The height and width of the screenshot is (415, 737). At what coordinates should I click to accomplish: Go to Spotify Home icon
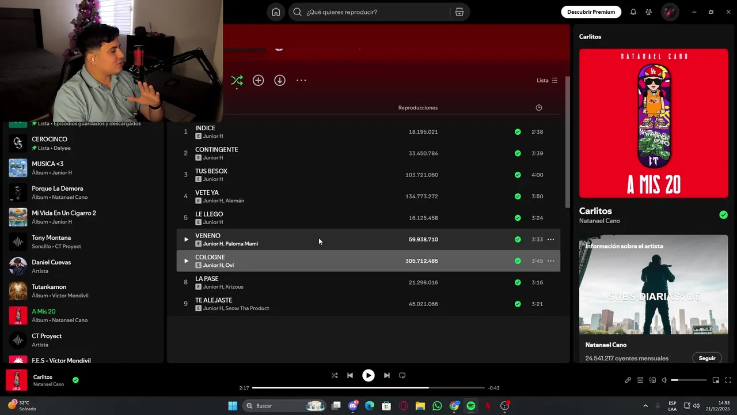click(x=276, y=12)
